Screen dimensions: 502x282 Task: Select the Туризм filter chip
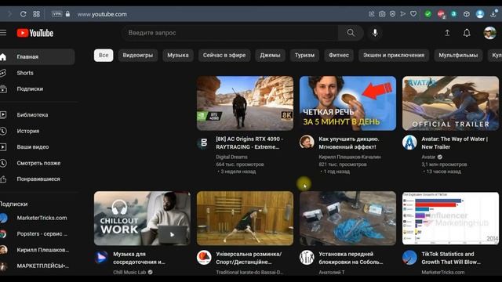(x=304, y=56)
